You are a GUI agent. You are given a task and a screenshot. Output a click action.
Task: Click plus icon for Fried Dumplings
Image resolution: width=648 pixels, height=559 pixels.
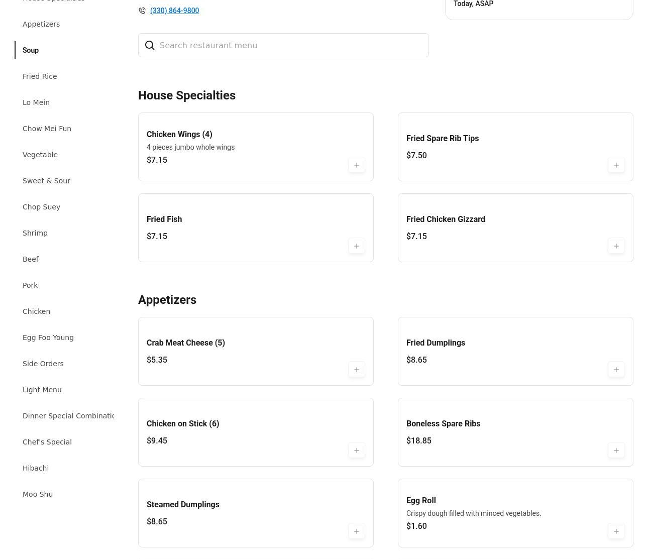coord(616,370)
